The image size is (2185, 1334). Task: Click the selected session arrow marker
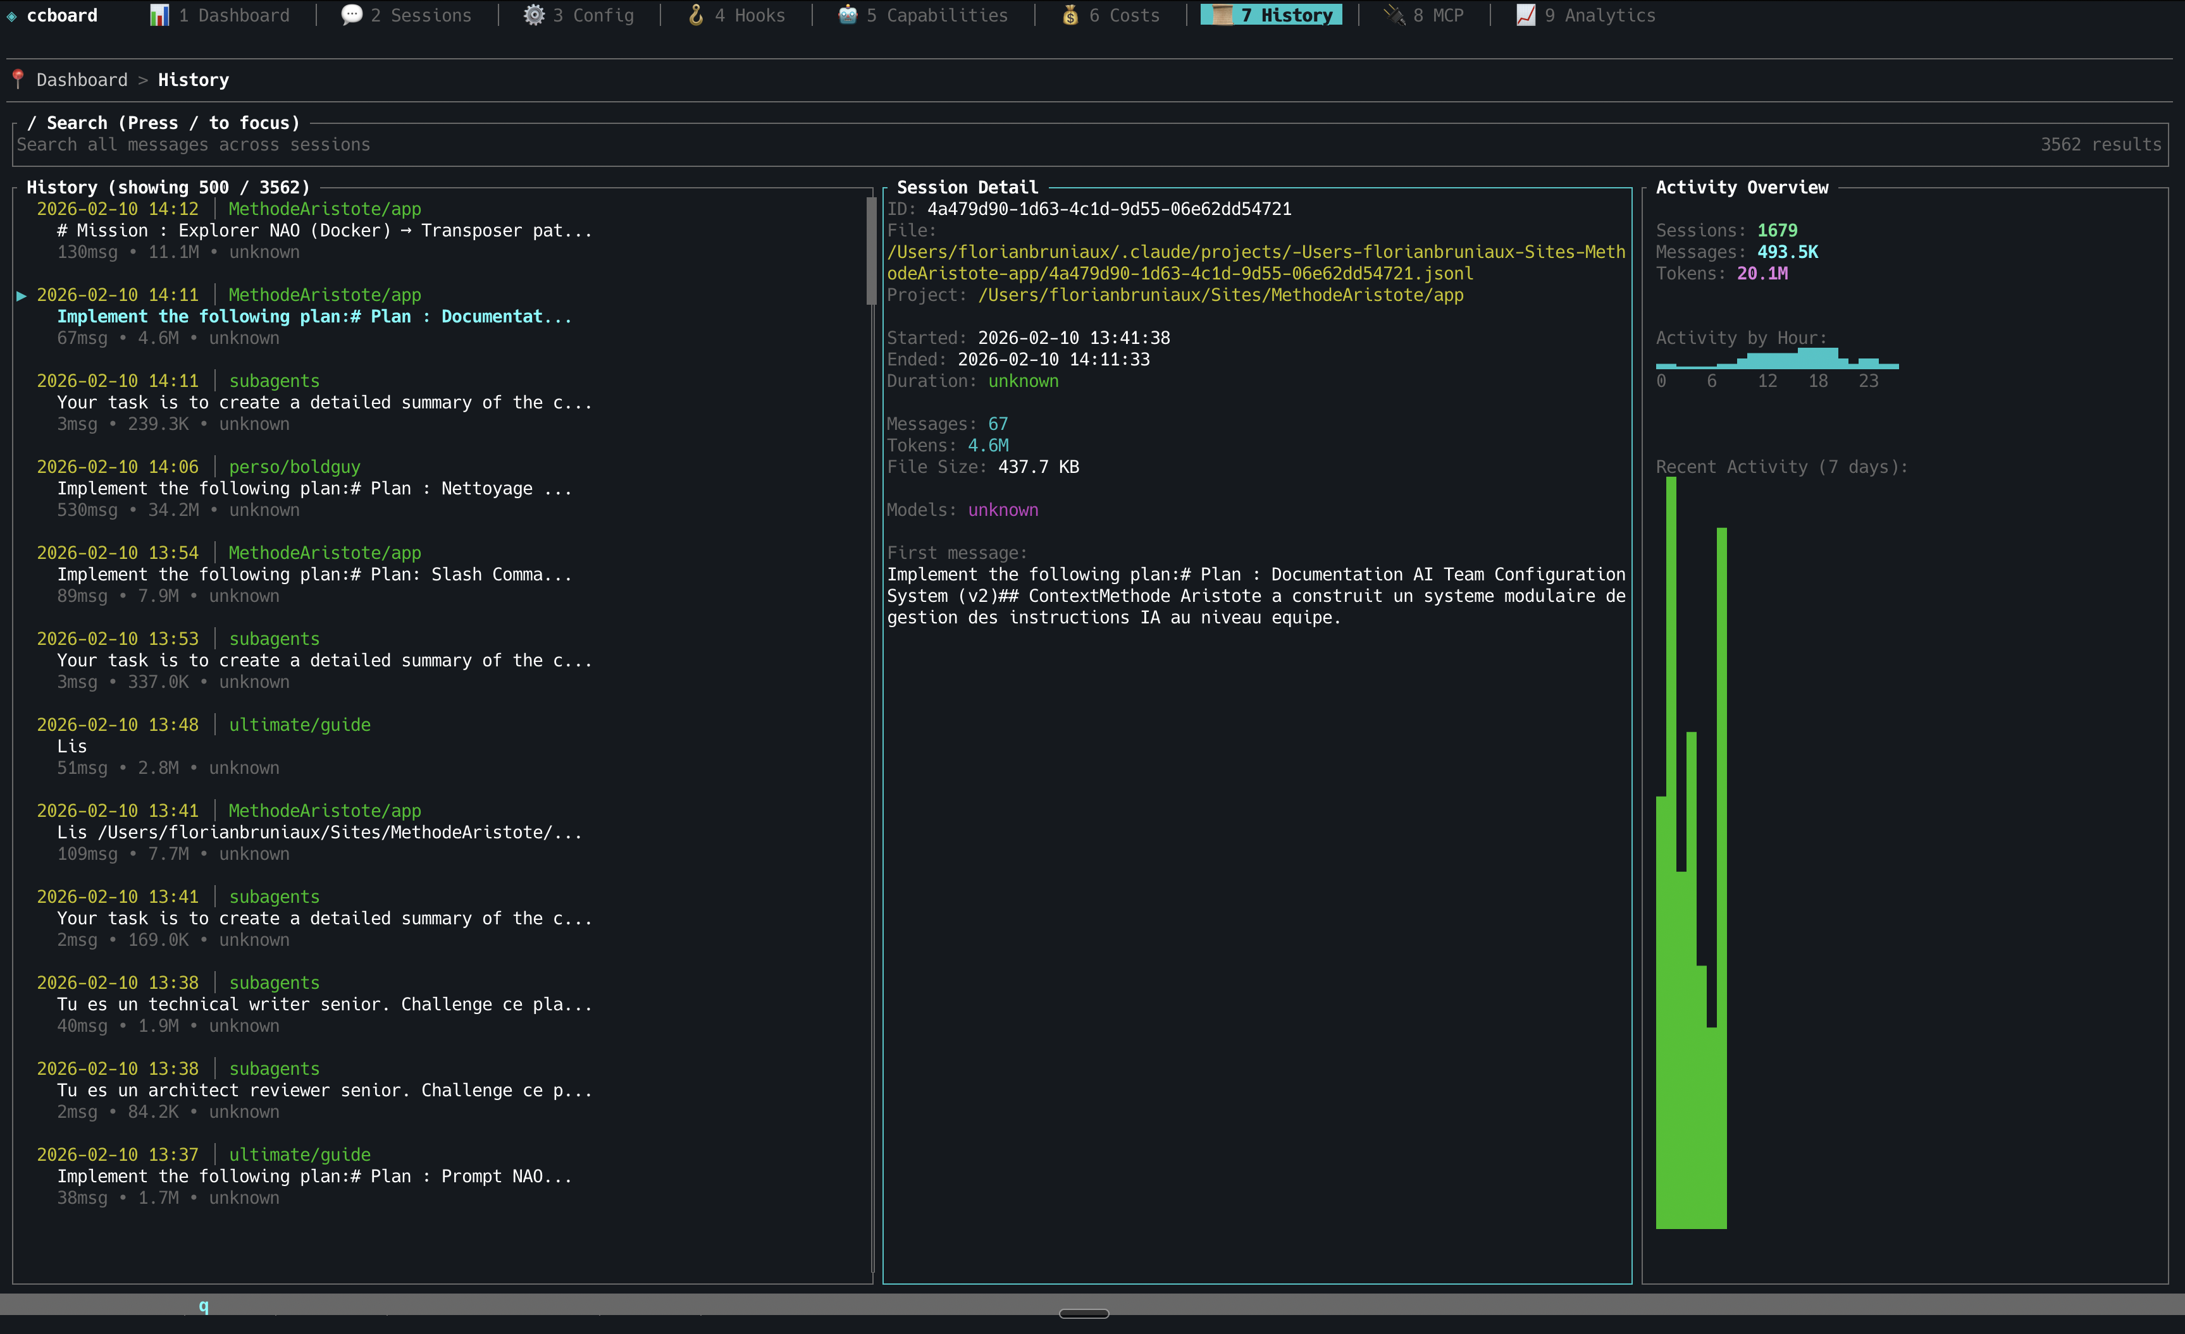[22, 295]
